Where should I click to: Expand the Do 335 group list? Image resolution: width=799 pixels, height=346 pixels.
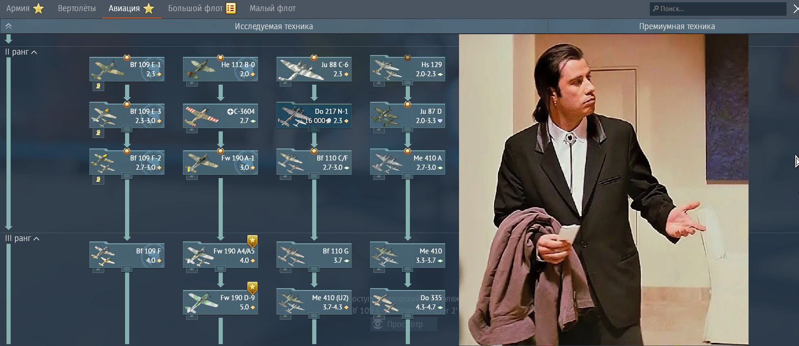[407, 316]
